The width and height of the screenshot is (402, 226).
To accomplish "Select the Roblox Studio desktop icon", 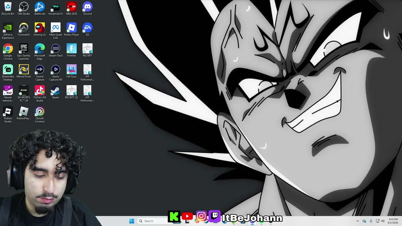I will coord(8,115).
